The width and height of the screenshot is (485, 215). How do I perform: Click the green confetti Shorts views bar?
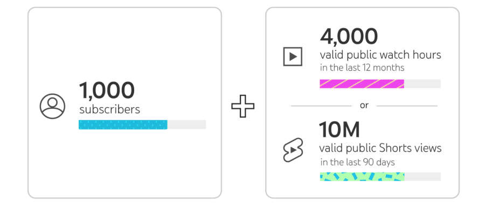click(362, 177)
